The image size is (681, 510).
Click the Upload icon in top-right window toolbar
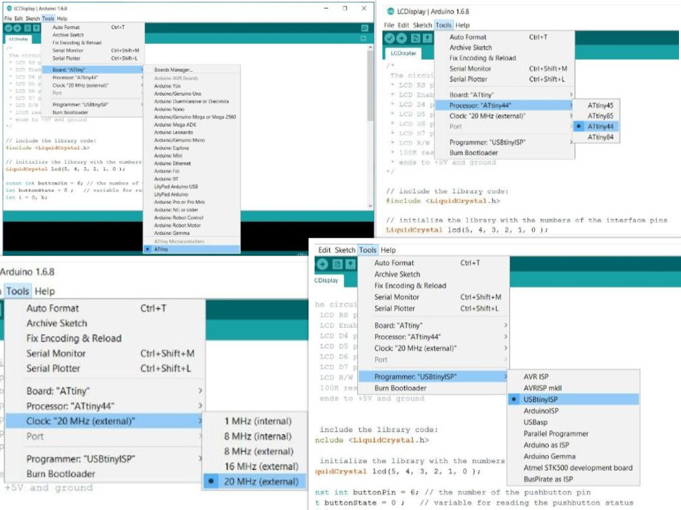[x=402, y=38]
